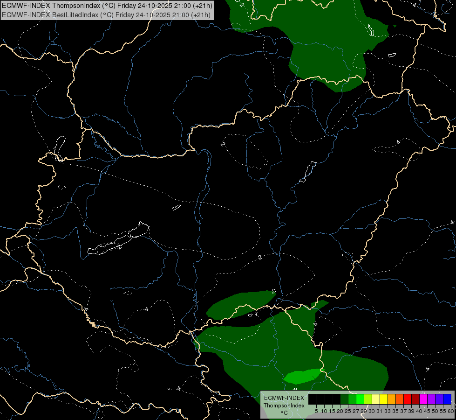The image size is (456, 420).
Task: Select the medium green 25-27 legend swatch
Action: pos(352,399)
